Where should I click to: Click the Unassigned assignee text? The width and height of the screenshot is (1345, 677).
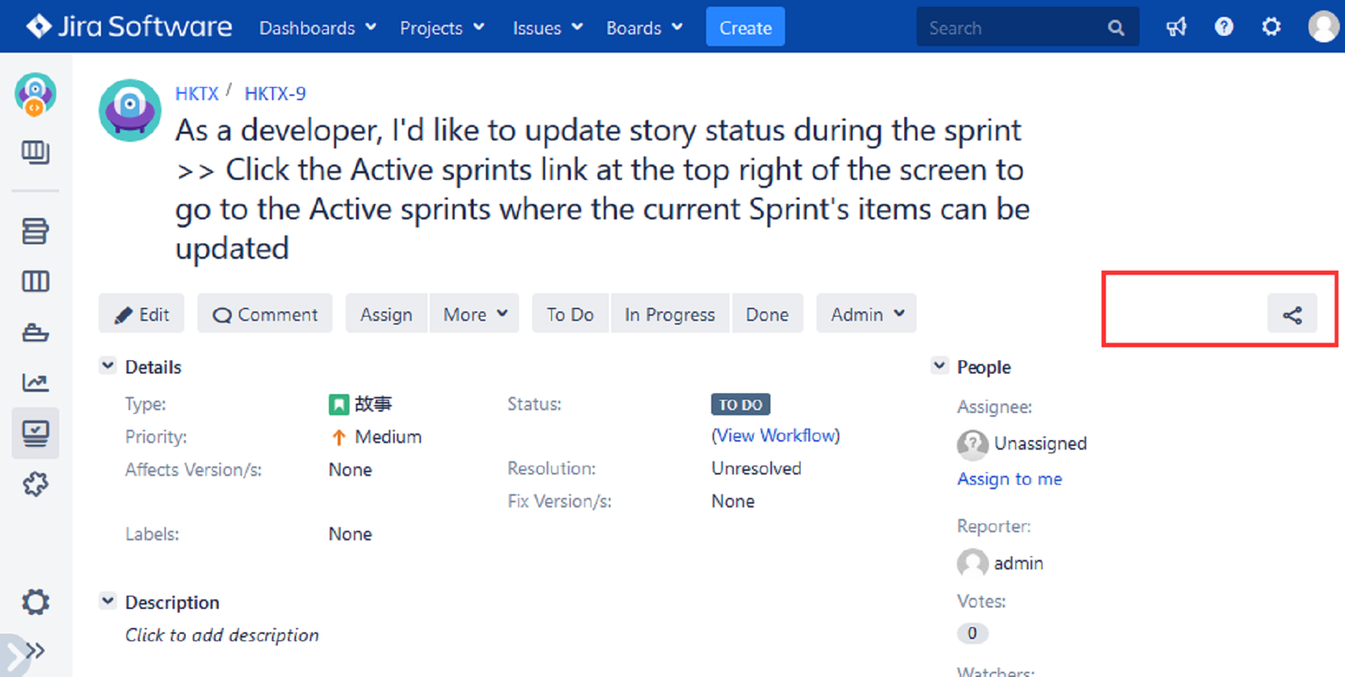tap(1040, 444)
